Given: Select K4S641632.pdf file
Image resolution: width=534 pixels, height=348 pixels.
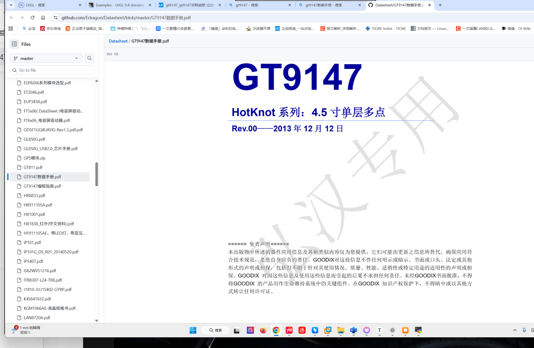Looking at the screenshot, I should [37, 299].
